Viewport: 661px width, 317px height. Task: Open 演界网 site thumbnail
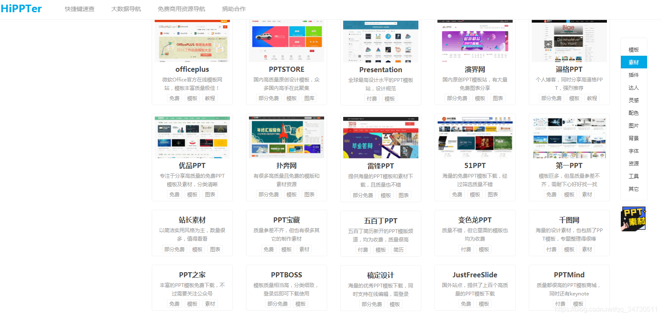pos(475,41)
